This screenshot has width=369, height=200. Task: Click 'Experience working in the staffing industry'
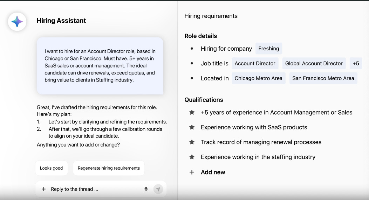(x=258, y=157)
